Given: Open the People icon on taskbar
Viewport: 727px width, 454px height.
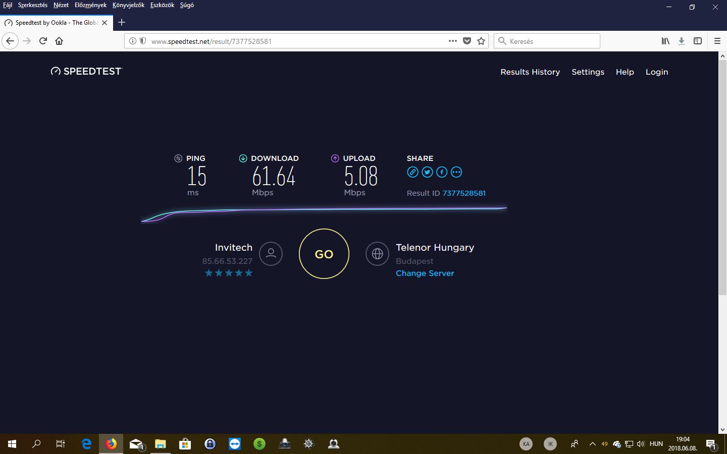Looking at the screenshot, I should click(575, 444).
